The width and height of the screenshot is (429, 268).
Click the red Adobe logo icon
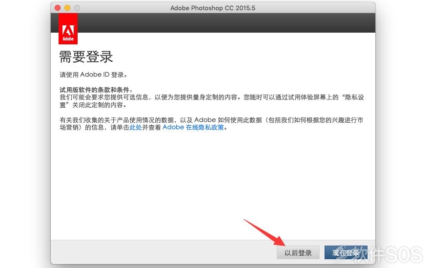click(68, 29)
